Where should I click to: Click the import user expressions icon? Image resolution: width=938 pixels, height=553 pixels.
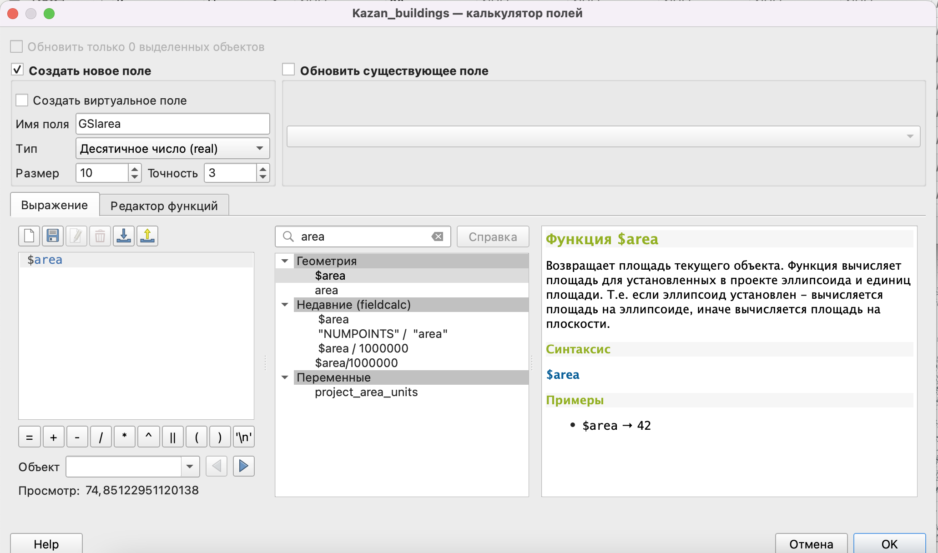(x=123, y=236)
